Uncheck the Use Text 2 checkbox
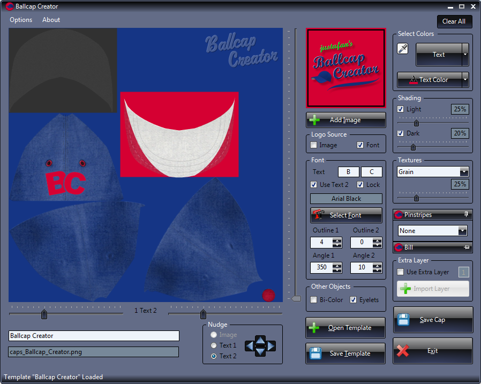Image resolution: width=481 pixels, height=384 pixels. [314, 185]
